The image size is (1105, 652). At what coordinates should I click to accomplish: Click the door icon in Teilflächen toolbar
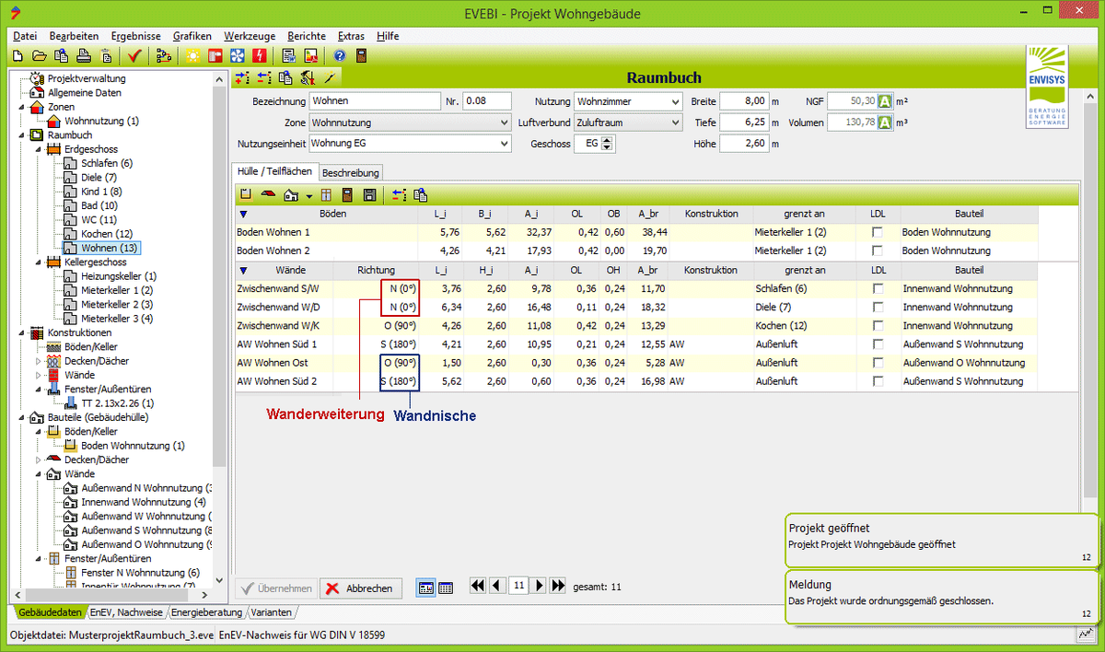pos(347,195)
